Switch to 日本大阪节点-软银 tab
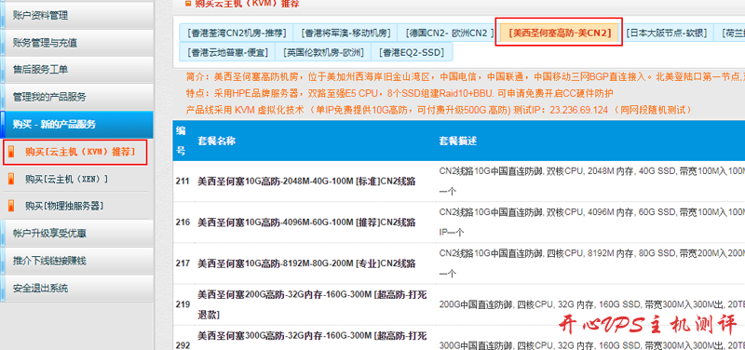The width and height of the screenshot is (745, 350). click(x=666, y=33)
